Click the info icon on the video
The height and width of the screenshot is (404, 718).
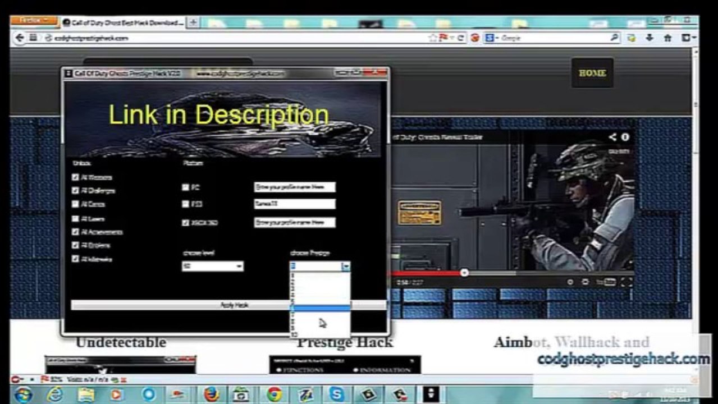625,137
